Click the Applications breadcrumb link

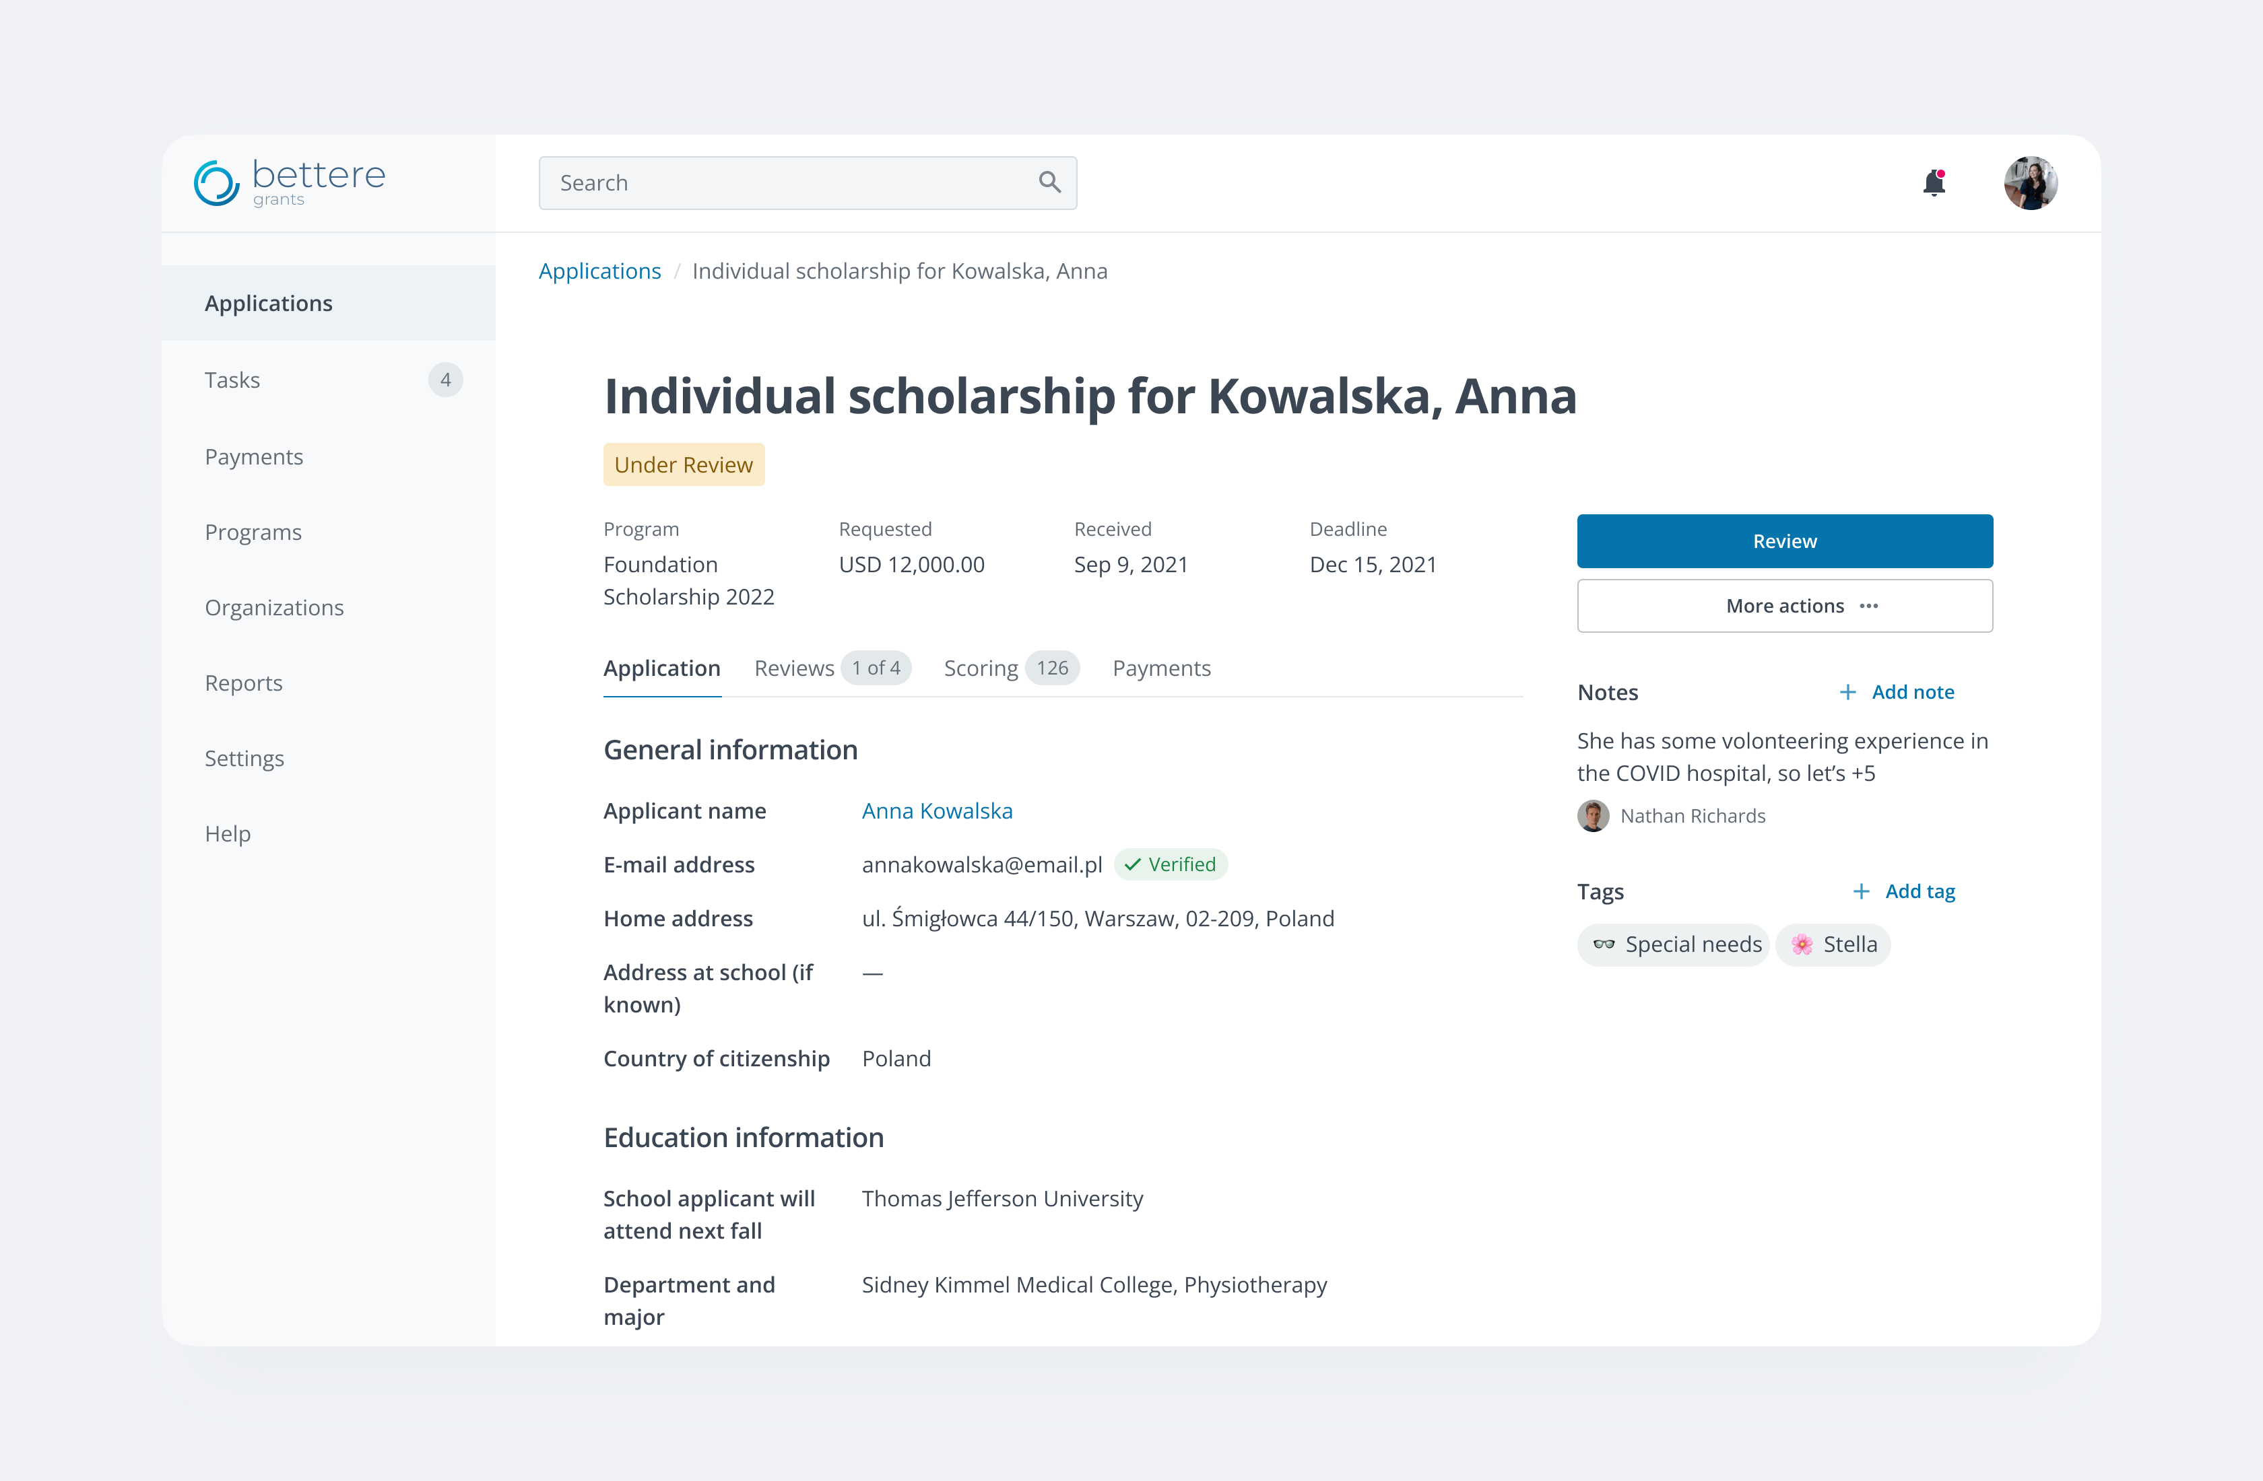[x=599, y=271]
